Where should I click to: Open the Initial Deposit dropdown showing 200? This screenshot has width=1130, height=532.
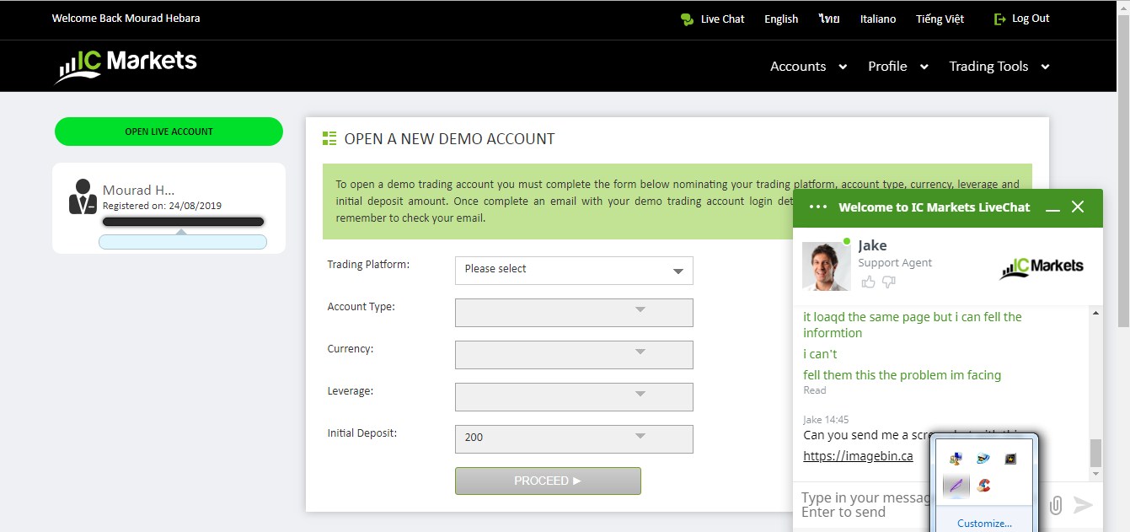pos(574,438)
